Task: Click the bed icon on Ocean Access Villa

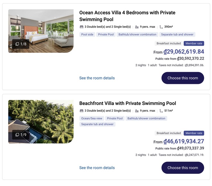Action: 82,27
